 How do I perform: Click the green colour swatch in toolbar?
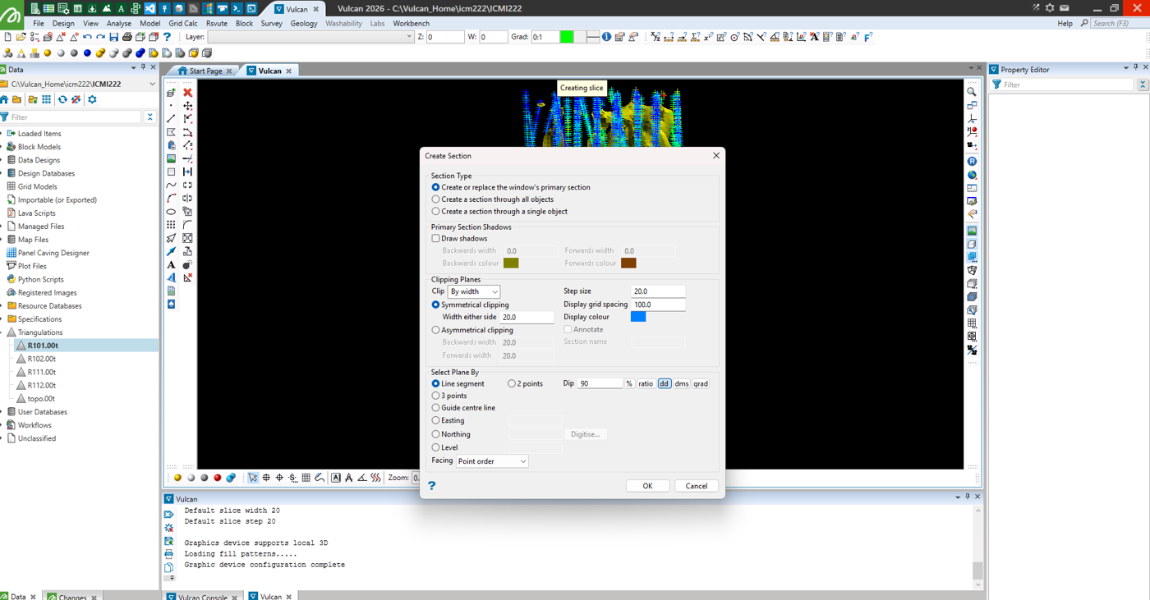tap(567, 37)
